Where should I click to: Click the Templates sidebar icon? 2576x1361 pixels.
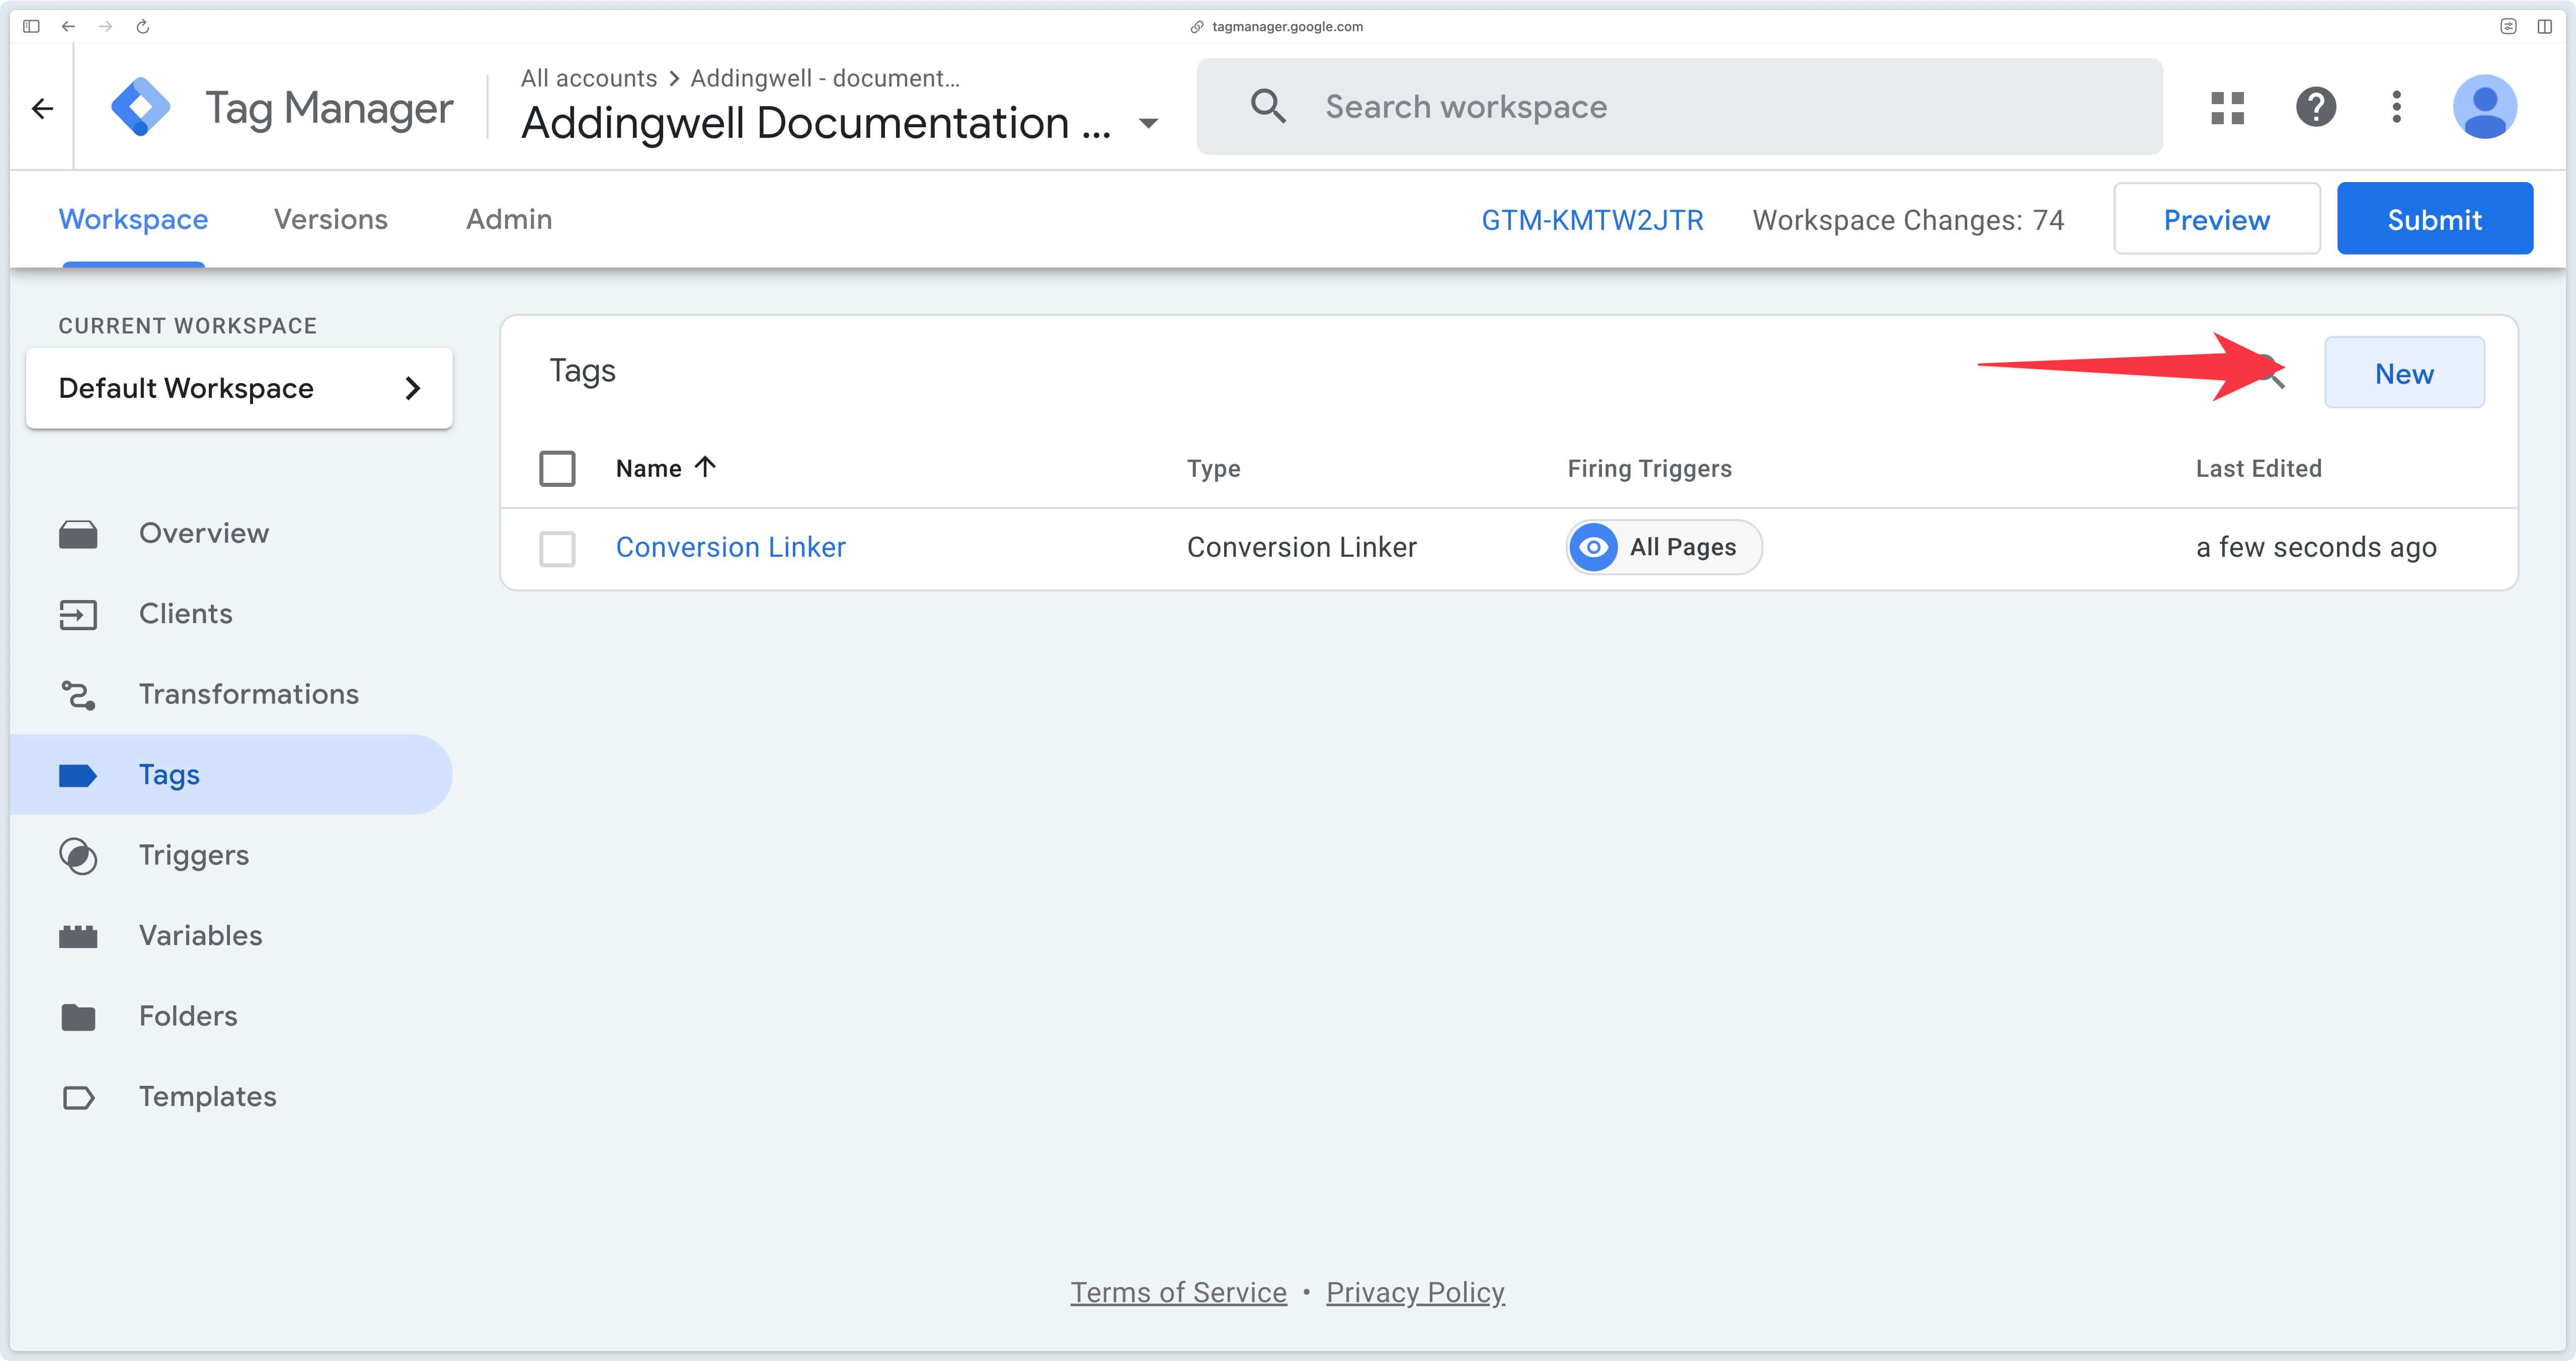(78, 1097)
